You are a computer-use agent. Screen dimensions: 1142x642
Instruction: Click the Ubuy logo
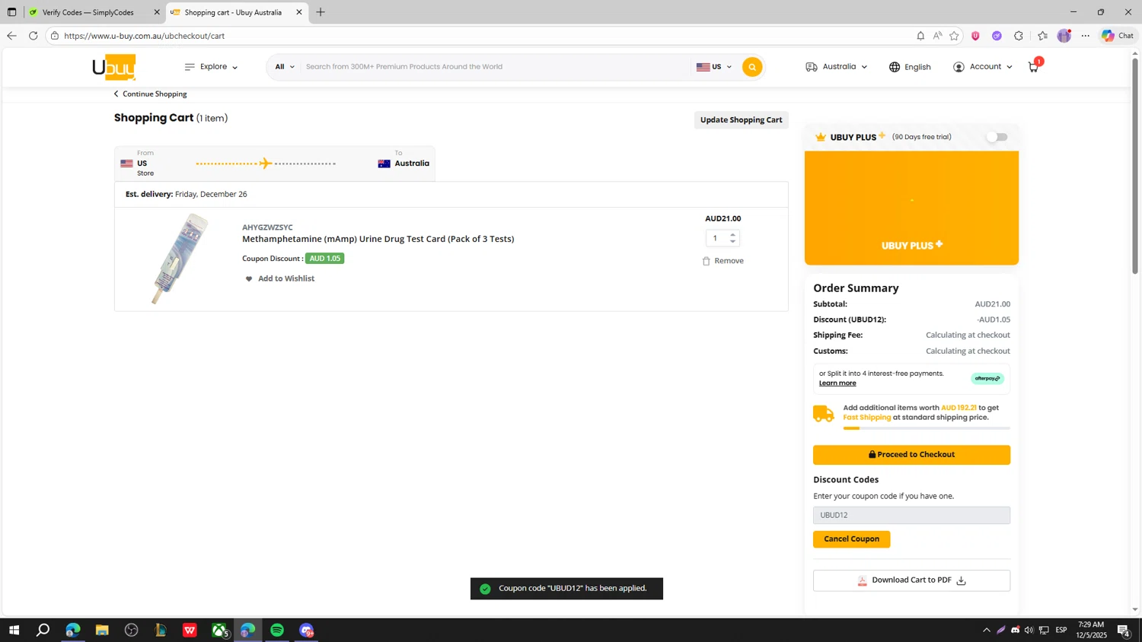tap(114, 67)
